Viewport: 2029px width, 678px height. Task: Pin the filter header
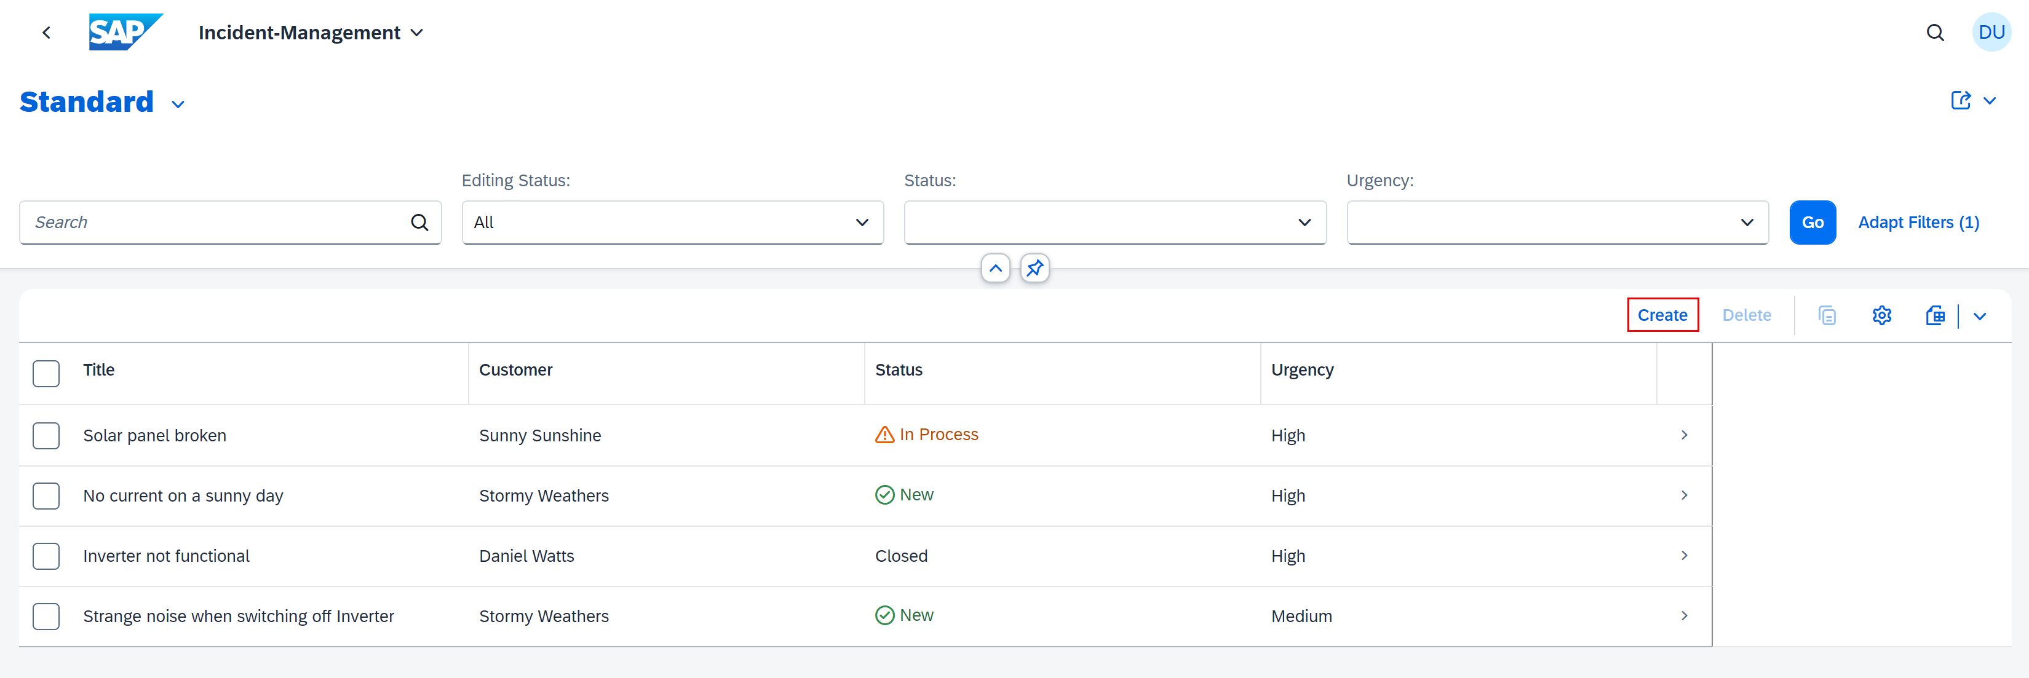[x=1034, y=269]
